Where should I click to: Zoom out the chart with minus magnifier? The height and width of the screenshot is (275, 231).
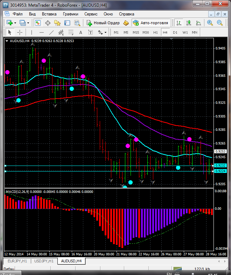220,23
